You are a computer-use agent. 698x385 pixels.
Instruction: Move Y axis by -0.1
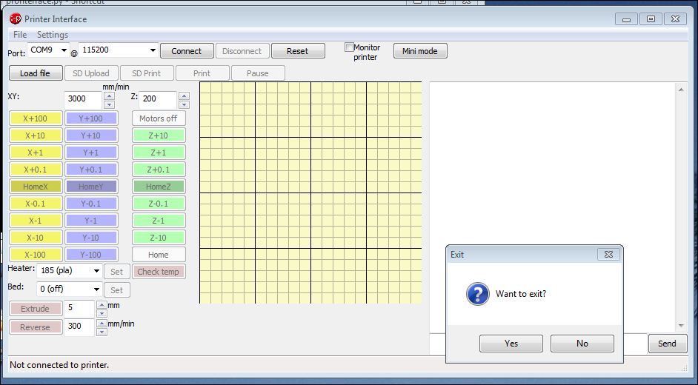click(91, 204)
